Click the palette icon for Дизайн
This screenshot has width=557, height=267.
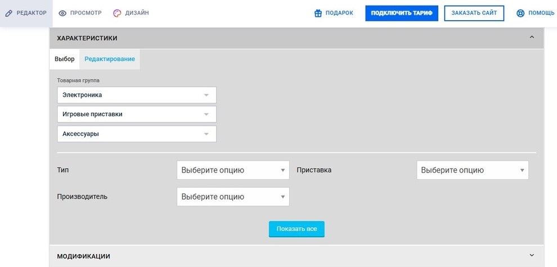(x=117, y=13)
